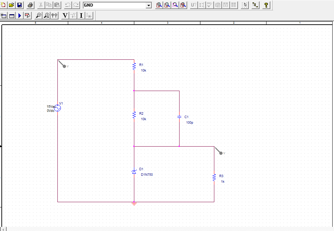
Task: Click the Redo arrow icon
Action: tap(76, 5)
